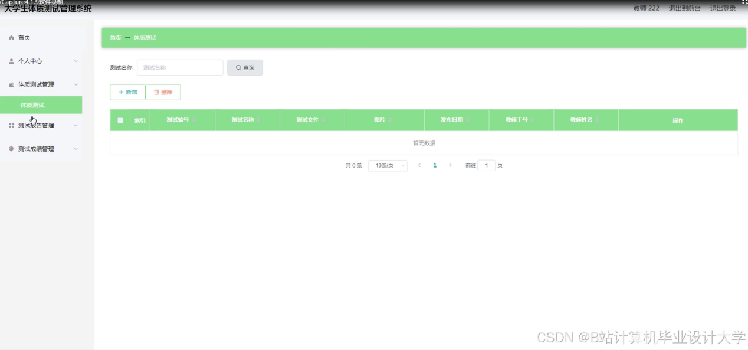This screenshot has height=350, width=748.
Task: Open the 个人中心 menu
Action: click(x=41, y=61)
